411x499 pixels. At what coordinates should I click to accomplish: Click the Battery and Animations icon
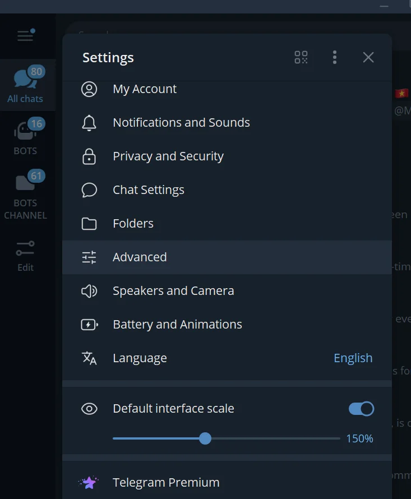point(90,325)
